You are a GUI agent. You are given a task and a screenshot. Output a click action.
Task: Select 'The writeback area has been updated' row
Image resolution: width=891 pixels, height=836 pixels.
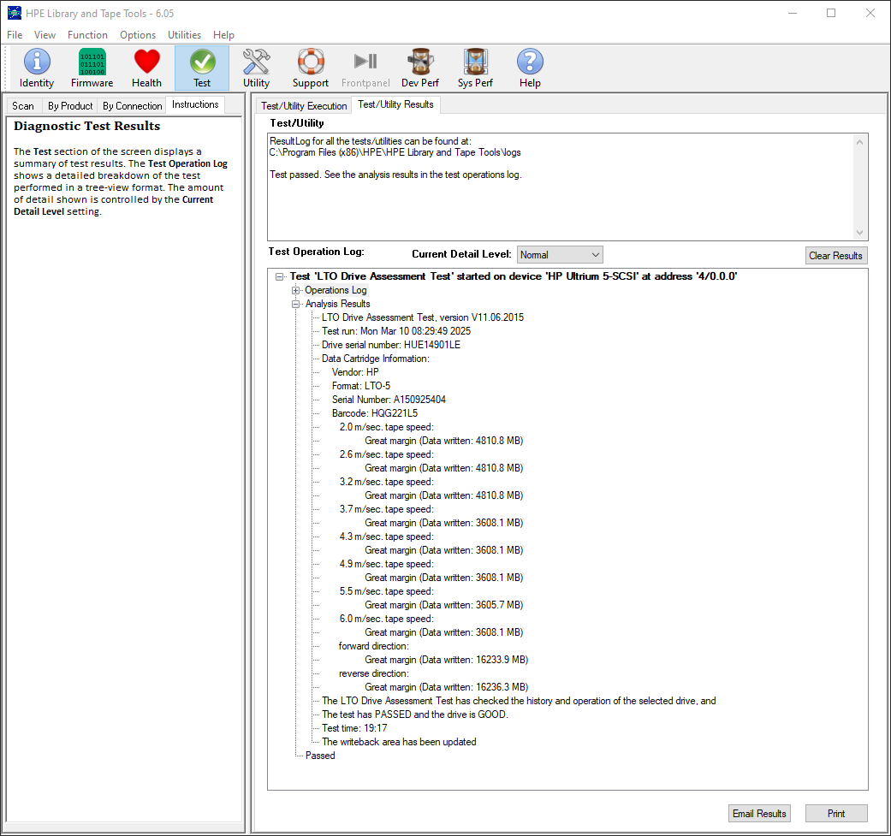coord(399,742)
